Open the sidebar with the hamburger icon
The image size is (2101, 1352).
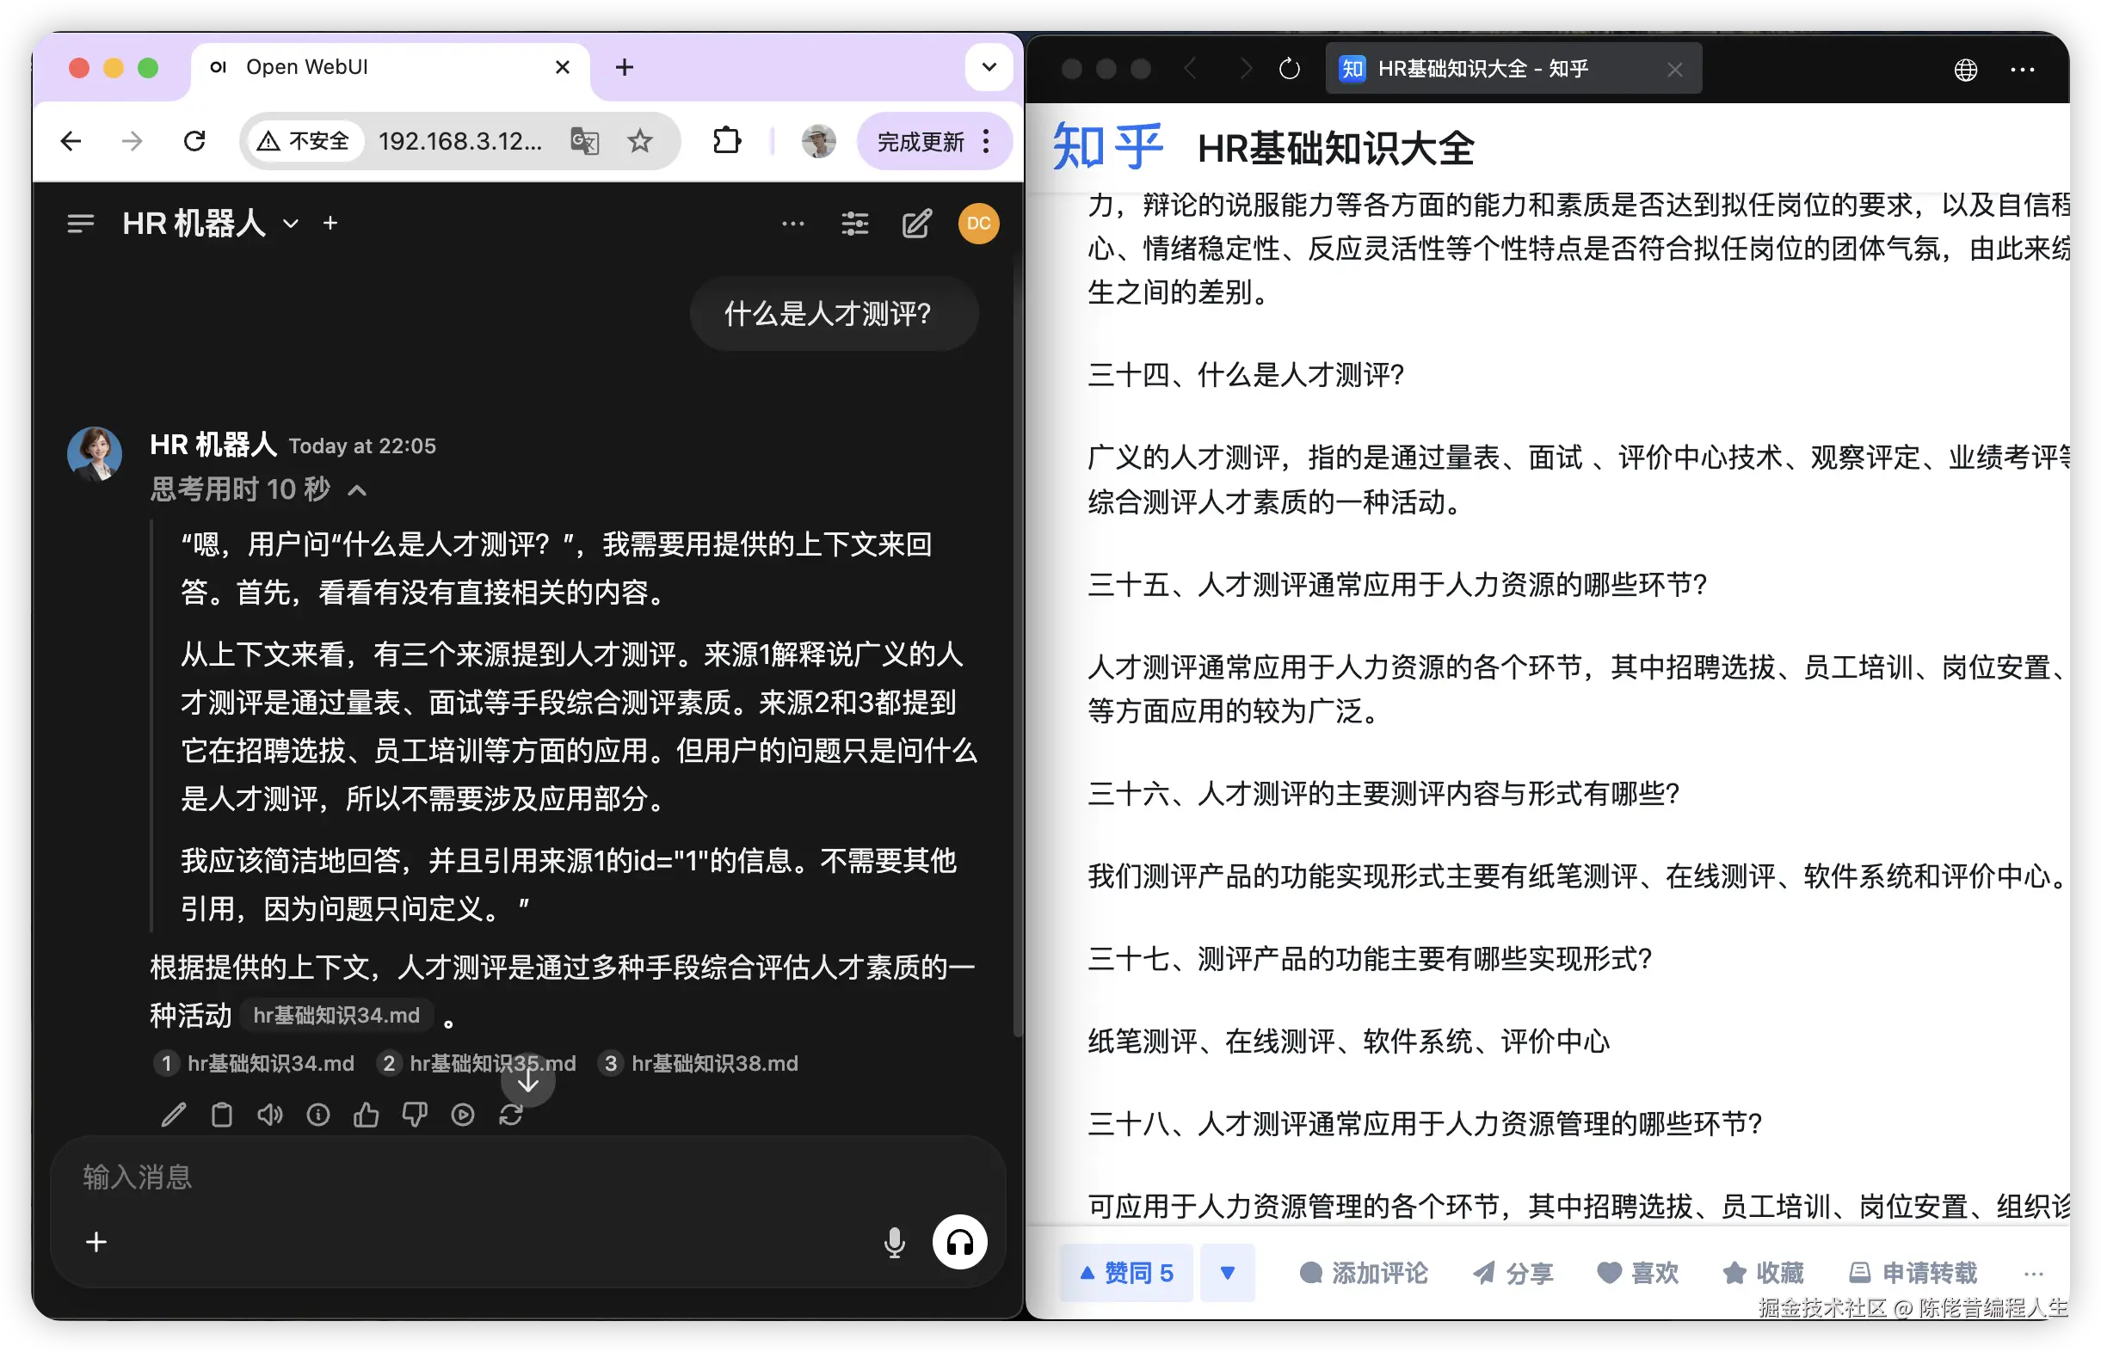pyautogui.click(x=80, y=224)
